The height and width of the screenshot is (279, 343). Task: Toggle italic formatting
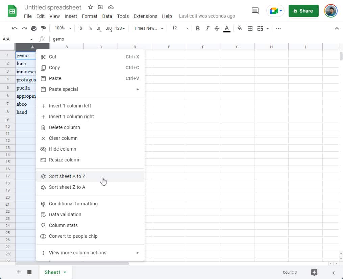tap(207, 28)
